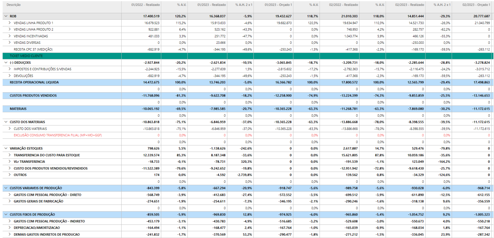This screenshot has height=238, width=494.
Task: Collapse CUSTOS FIXOS DE PRODUÇÃO section
Action: [x=6, y=214]
